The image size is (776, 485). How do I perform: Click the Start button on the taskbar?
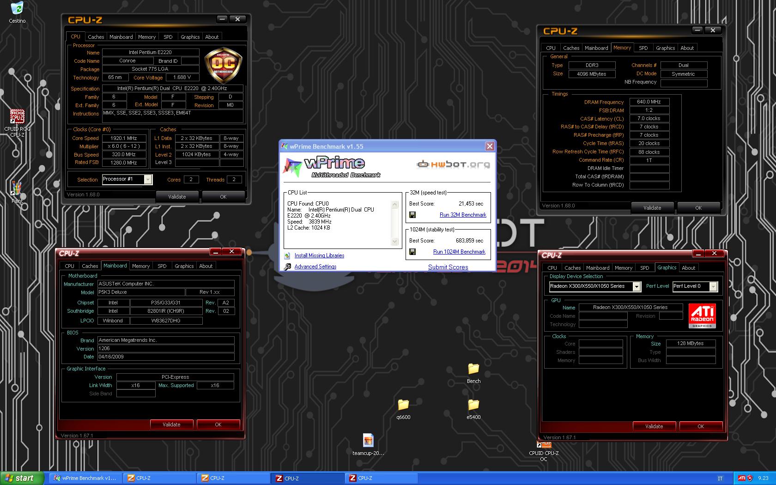(x=22, y=478)
